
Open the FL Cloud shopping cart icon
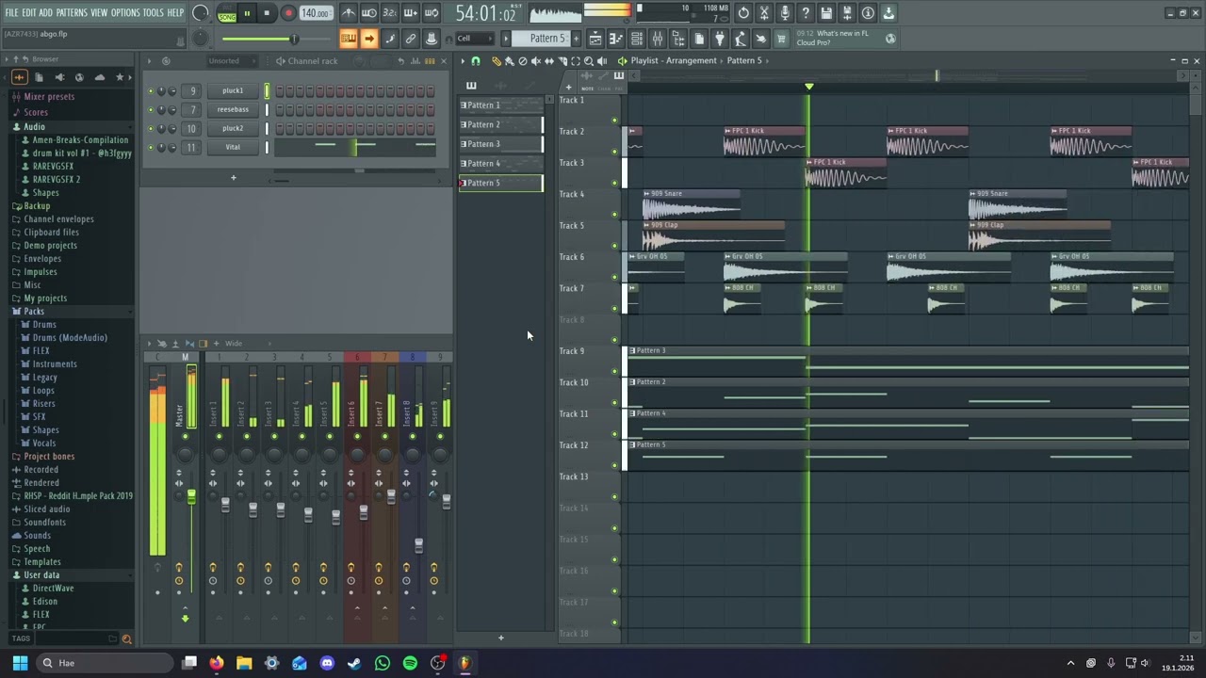(x=781, y=39)
